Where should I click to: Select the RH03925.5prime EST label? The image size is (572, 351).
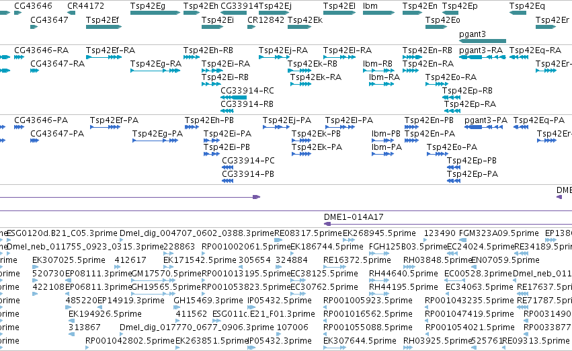tap(438, 341)
